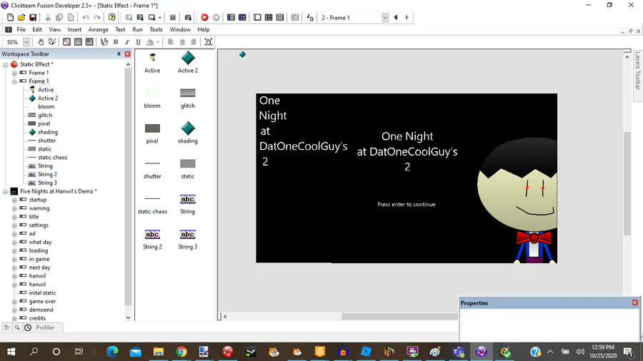
Task: Select the warning frame in tree
Action: 39,208
